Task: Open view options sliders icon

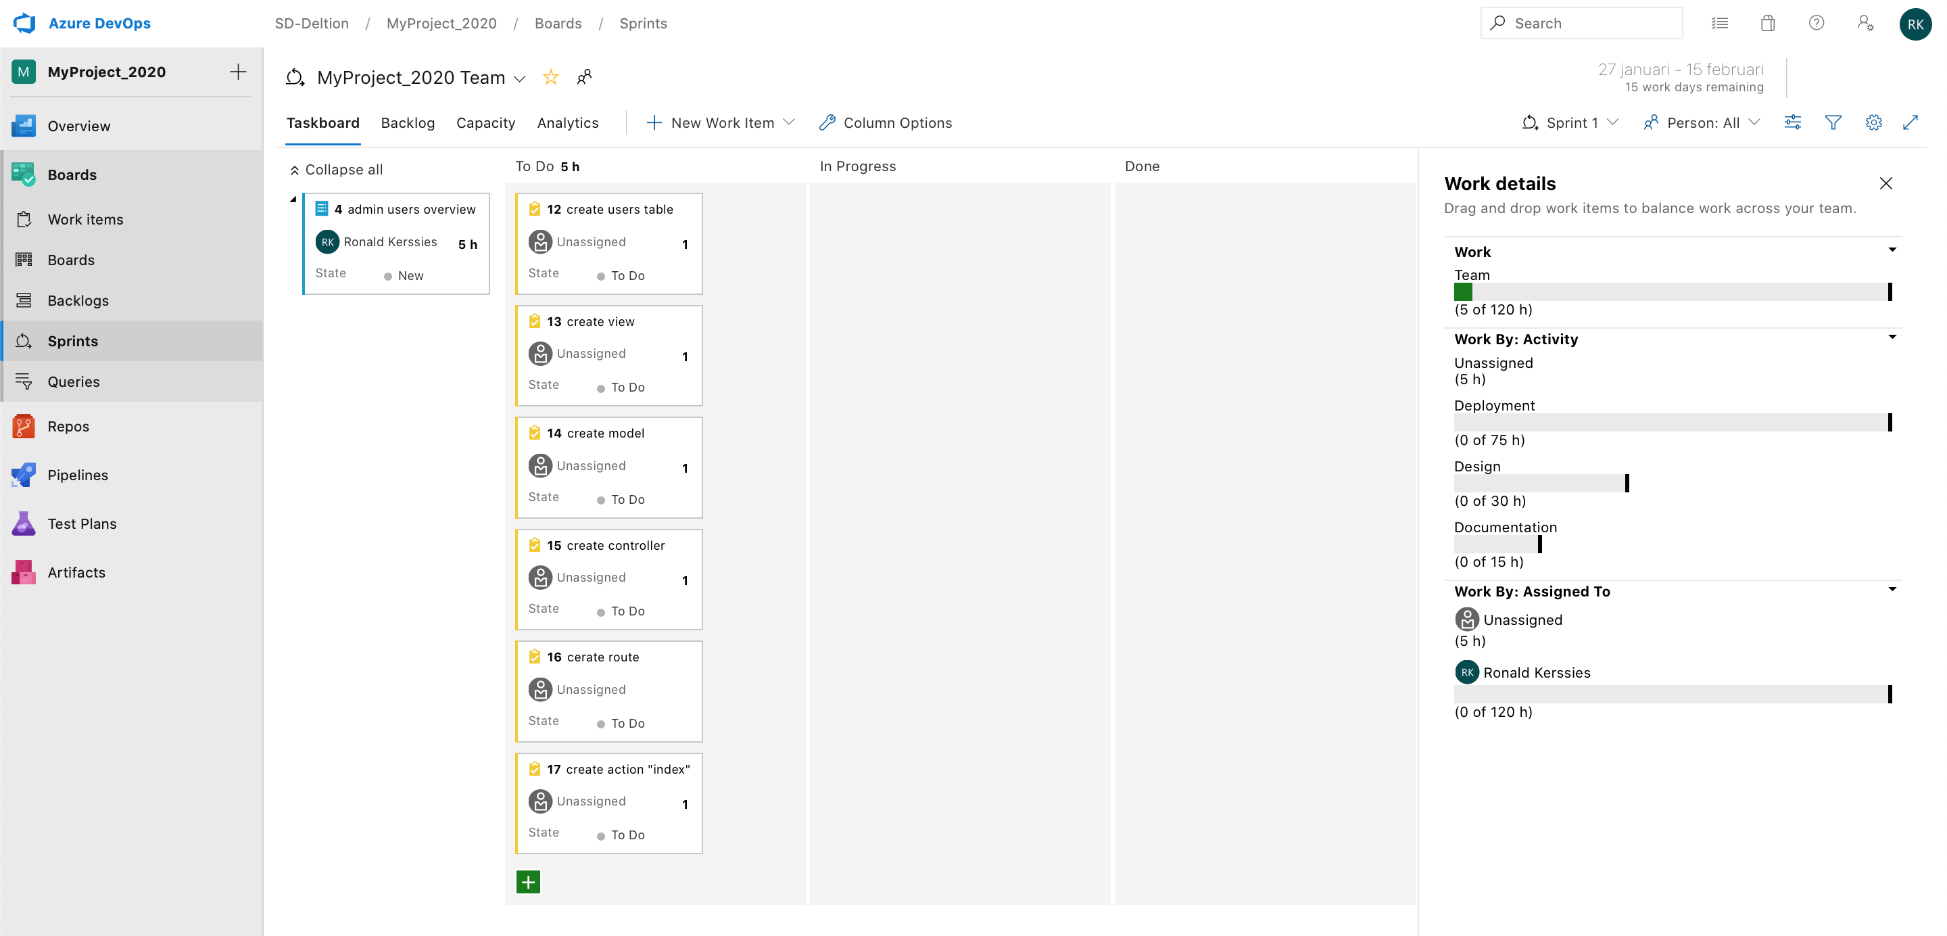Action: pos(1793,122)
